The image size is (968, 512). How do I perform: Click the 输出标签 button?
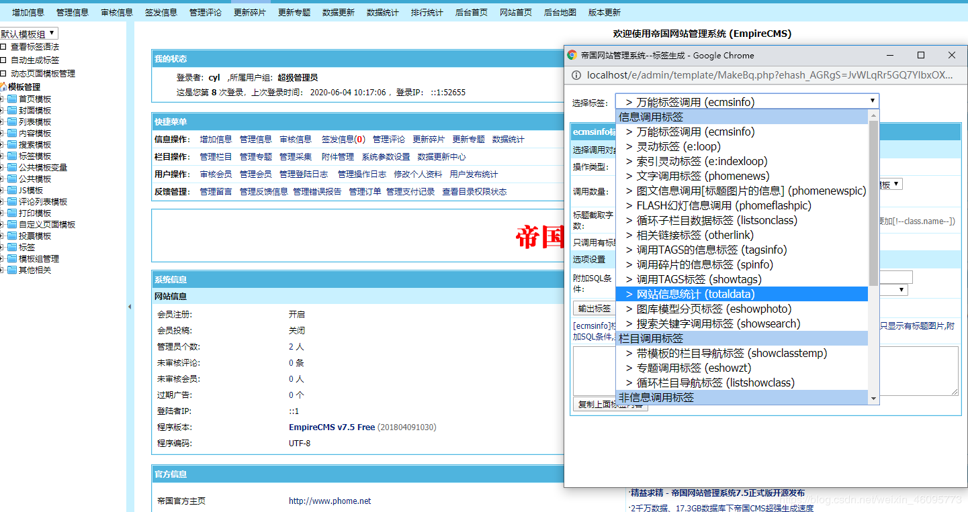click(594, 309)
